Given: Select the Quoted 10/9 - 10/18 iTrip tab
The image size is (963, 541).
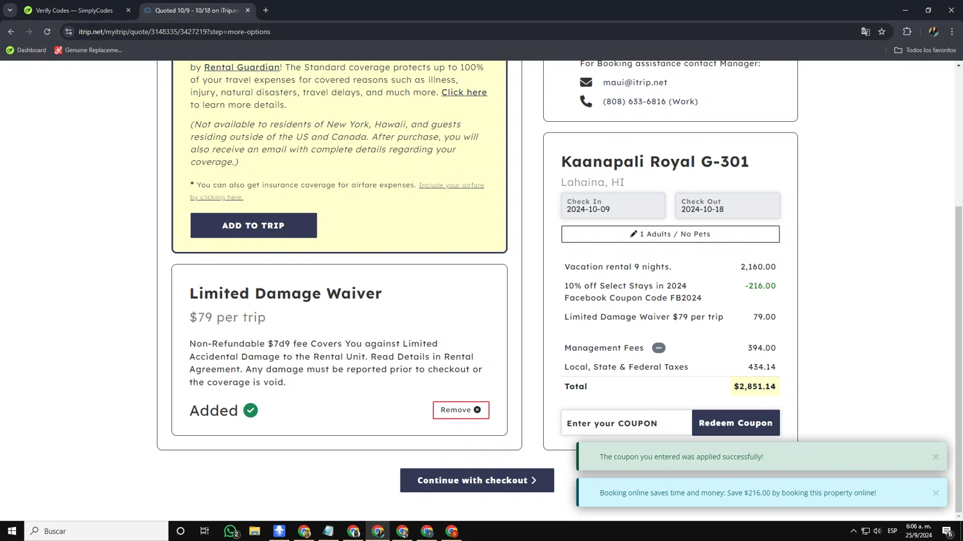Looking at the screenshot, I should [x=196, y=10].
